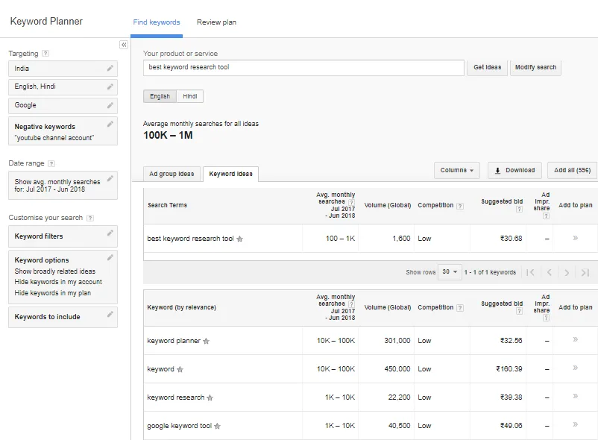
Task: Star the 'best keyword research tool' term
Action: pos(239,239)
